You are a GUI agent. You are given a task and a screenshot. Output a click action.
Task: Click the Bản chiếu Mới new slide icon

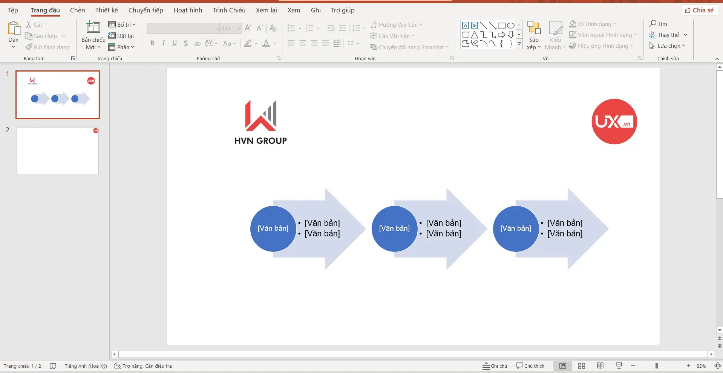93,28
